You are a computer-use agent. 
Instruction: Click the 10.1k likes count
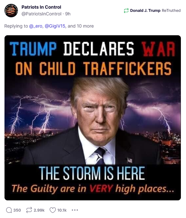[x=62, y=210]
